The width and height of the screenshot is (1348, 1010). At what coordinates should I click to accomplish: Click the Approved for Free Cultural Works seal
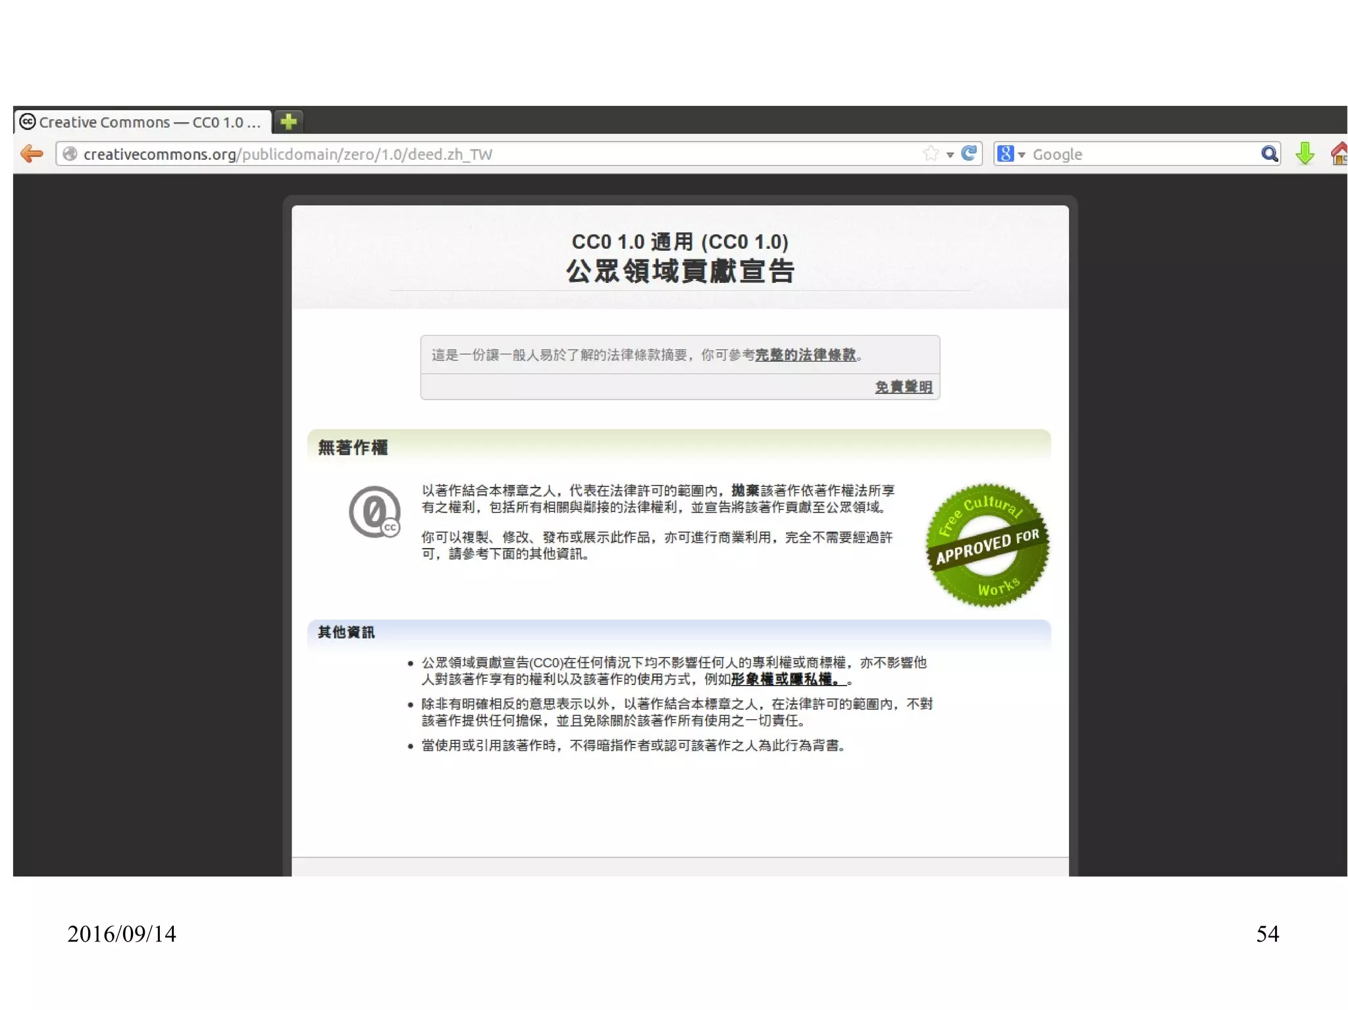pyautogui.click(x=987, y=545)
